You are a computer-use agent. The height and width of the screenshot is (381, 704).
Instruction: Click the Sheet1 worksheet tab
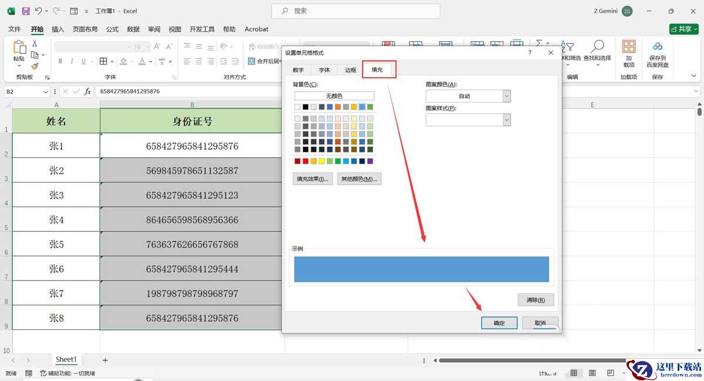(x=66, y=360)
